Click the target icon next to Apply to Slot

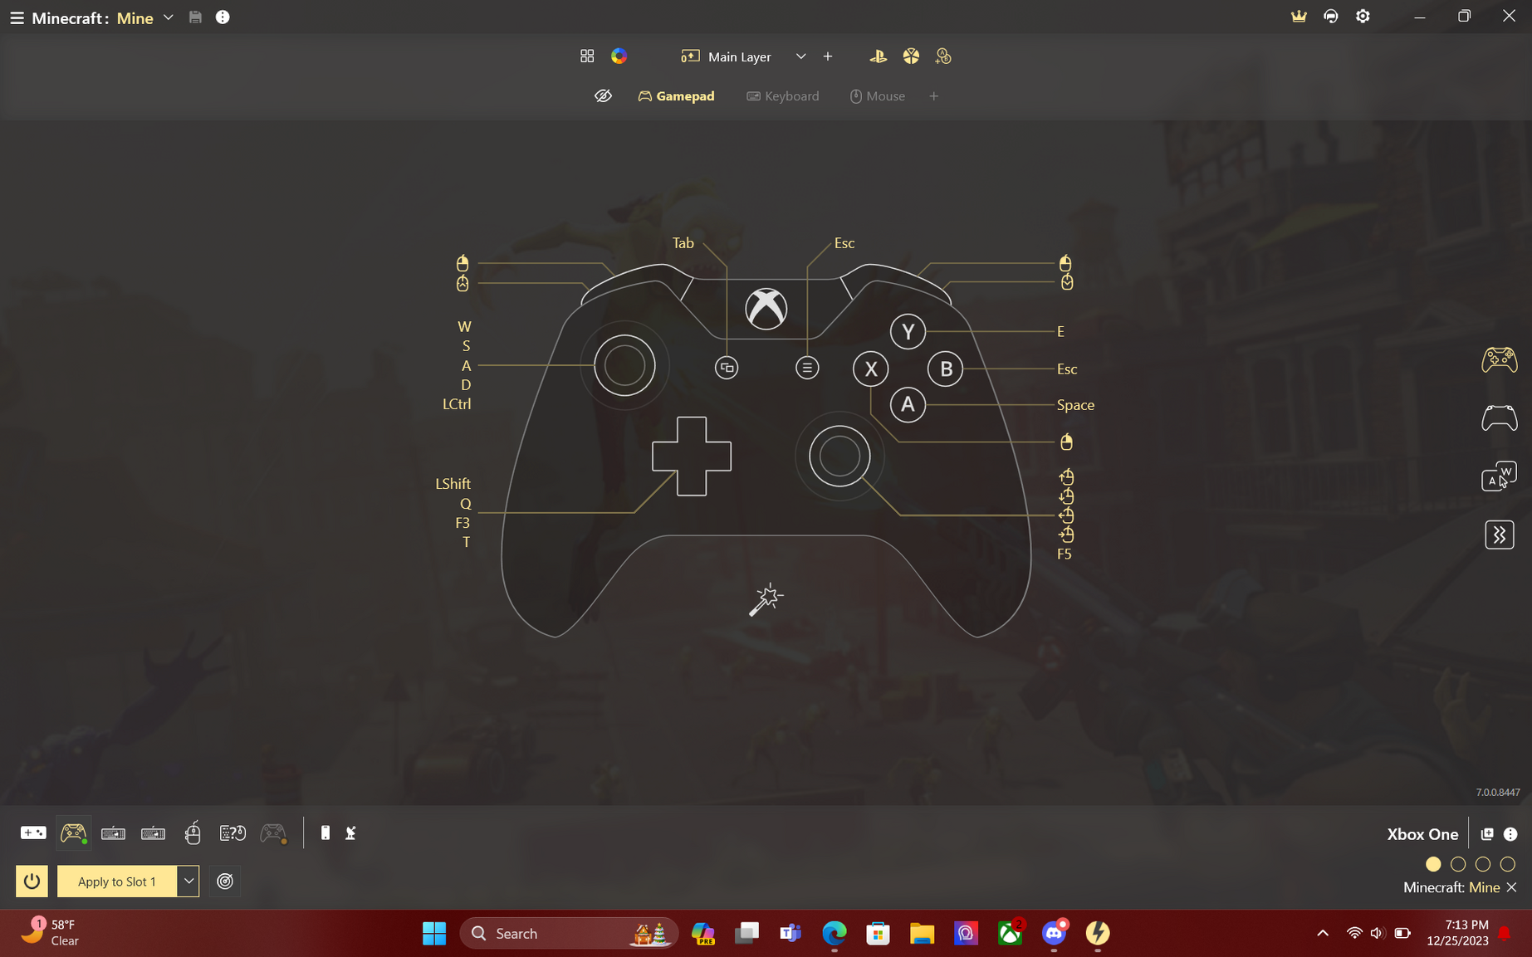(x=225, y=881)
